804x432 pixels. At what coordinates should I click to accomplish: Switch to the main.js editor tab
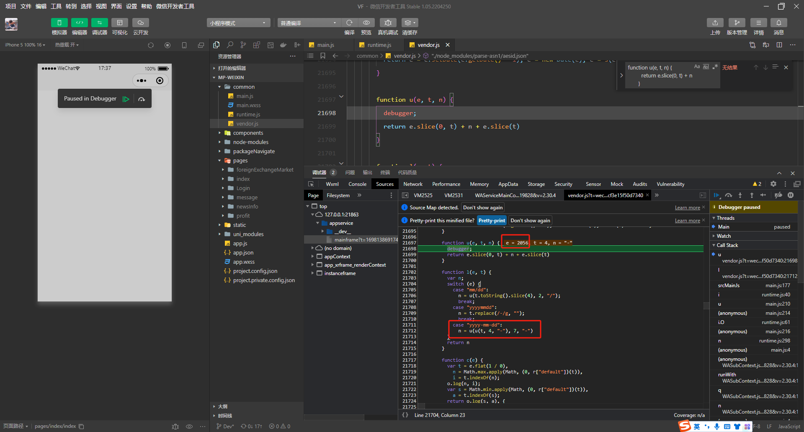pos(325,45)
